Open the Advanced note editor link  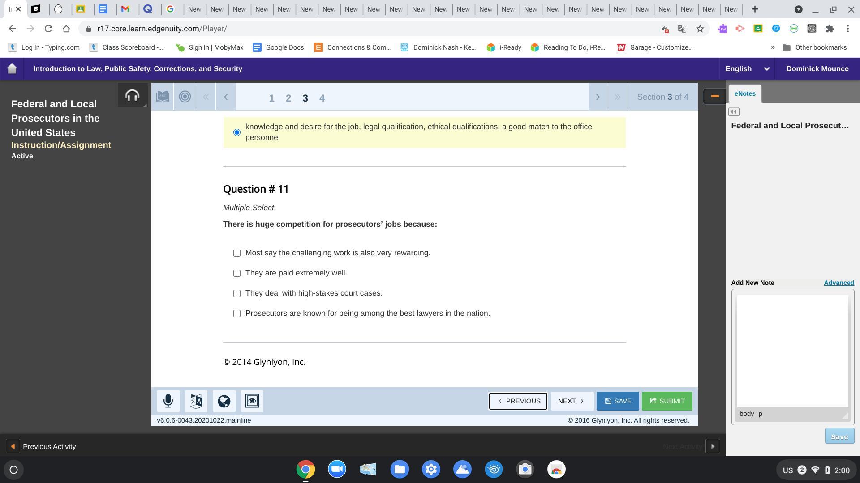click(838, 283)
